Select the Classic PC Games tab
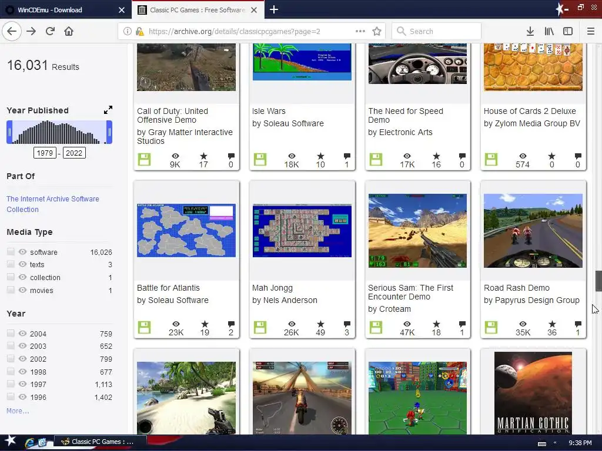 [198, 9]
